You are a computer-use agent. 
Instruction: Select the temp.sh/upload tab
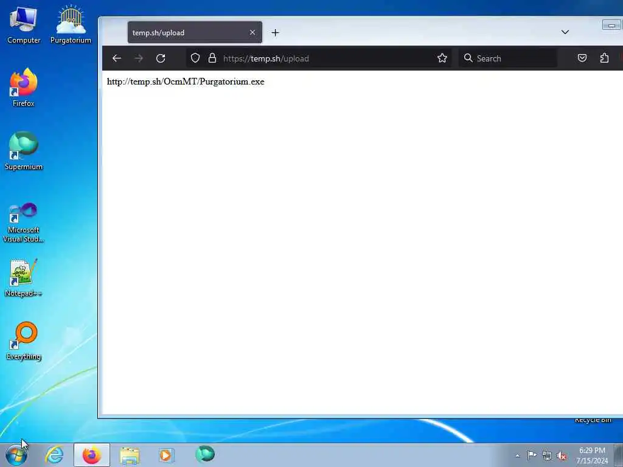click(195, 32)
